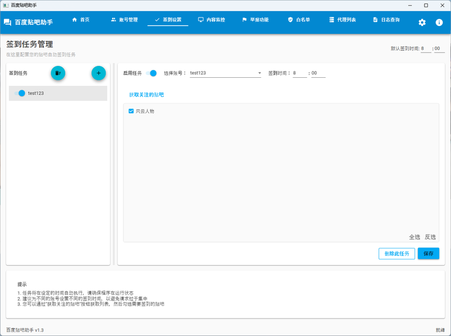Screen dimensions: 451x336
Task: Click 全选 to select all forums
Action: tap(414, 237)
